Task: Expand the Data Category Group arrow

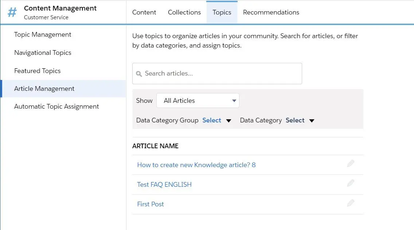Action: click(229, 121)
